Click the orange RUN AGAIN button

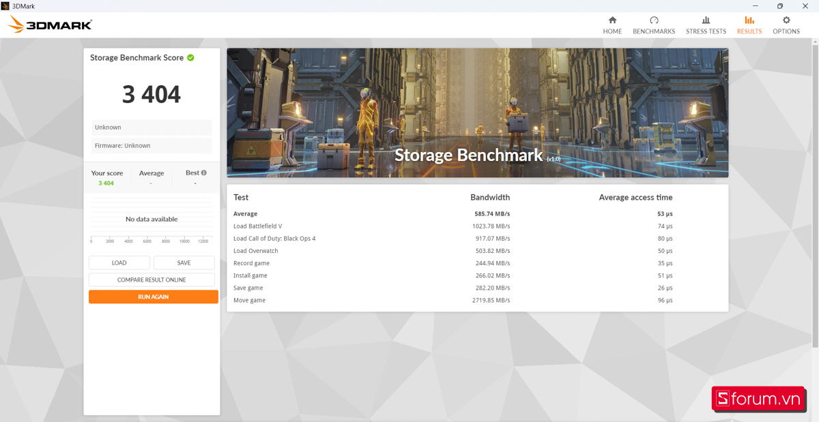click(x=154, y=297)
